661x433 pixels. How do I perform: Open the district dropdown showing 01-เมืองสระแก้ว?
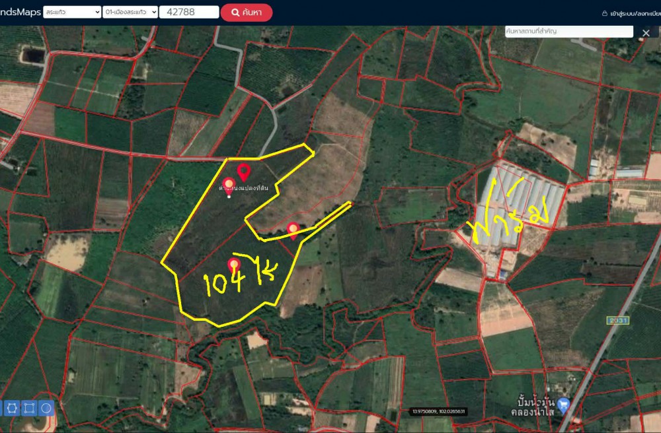130,12
